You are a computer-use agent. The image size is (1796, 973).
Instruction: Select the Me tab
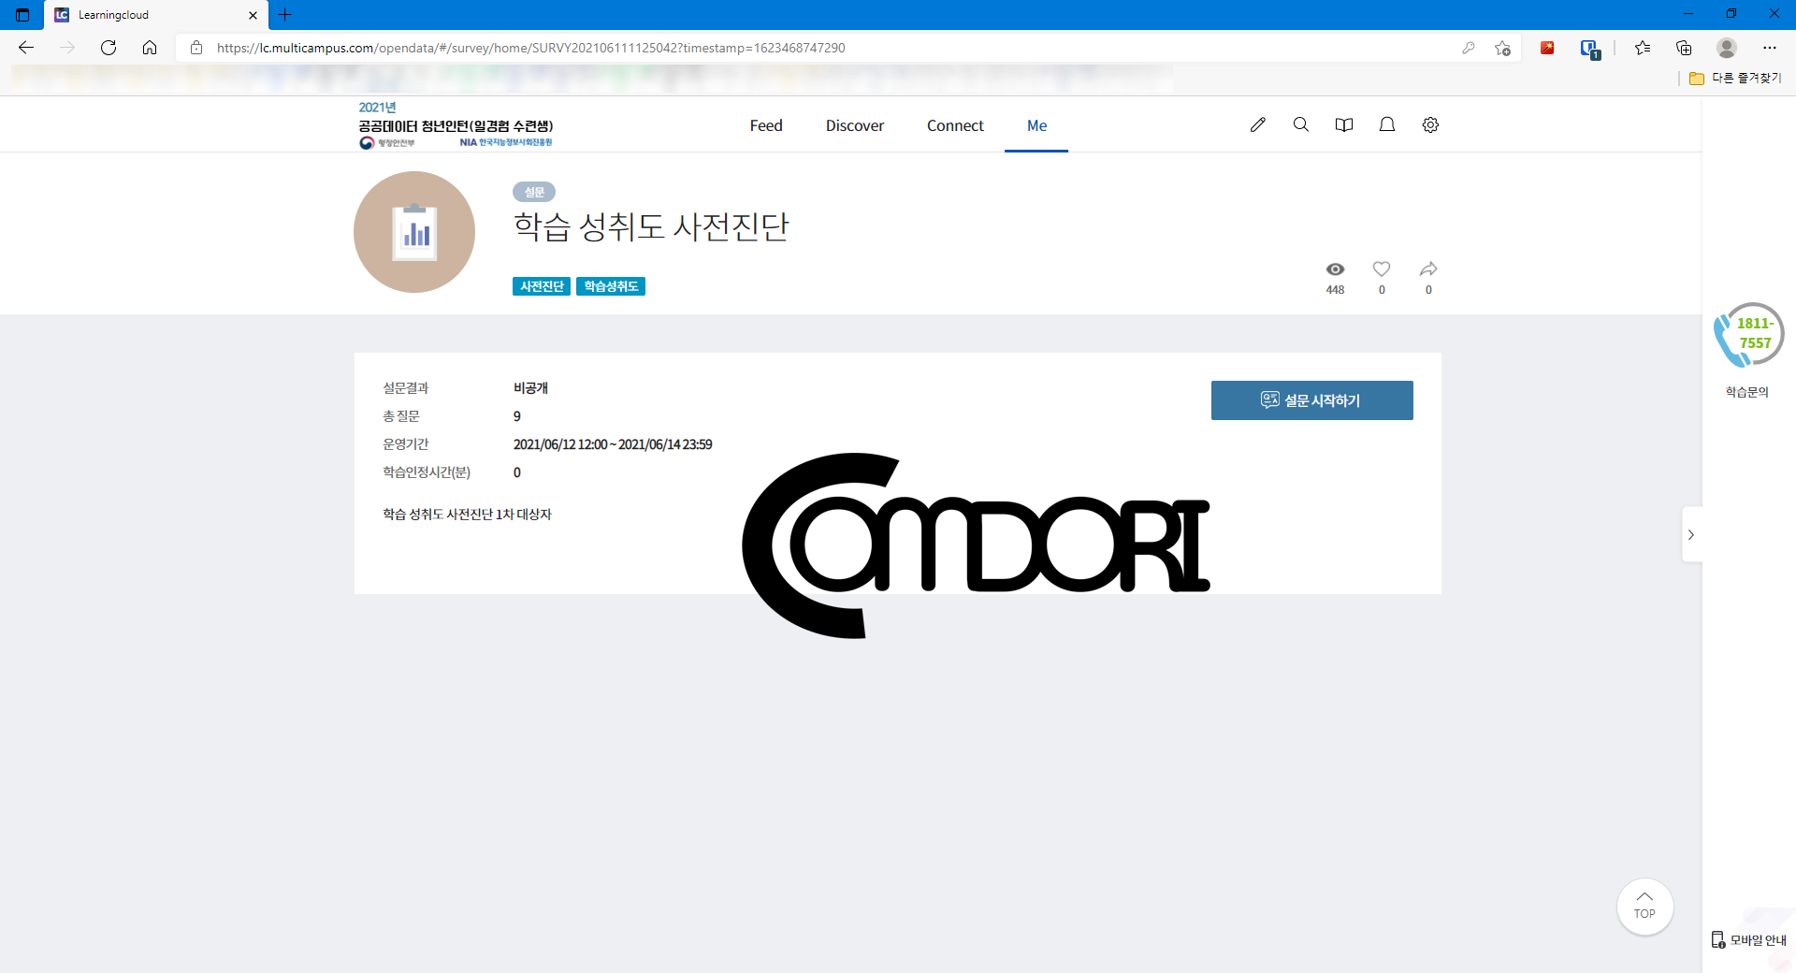(1036, 125)
